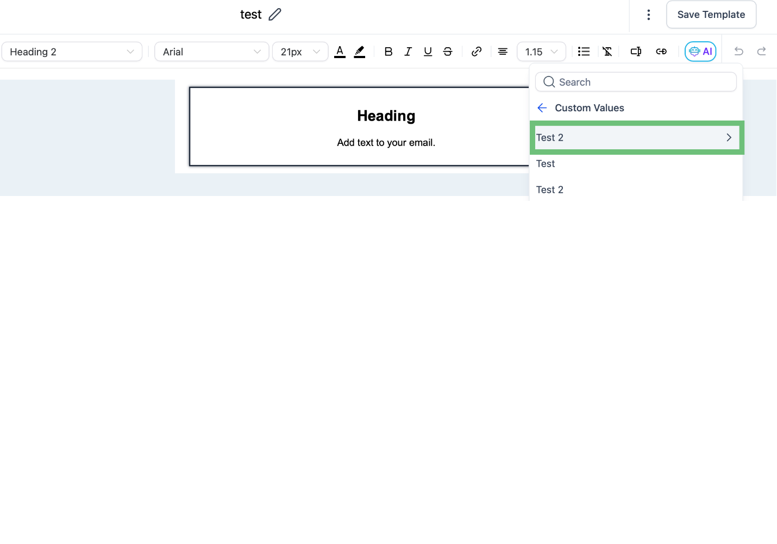Image resolution: width=777 pixels, height=544 pixels.
Task: Pick text highlight background color
Action: pyautogui.click(x=359, y=52)
